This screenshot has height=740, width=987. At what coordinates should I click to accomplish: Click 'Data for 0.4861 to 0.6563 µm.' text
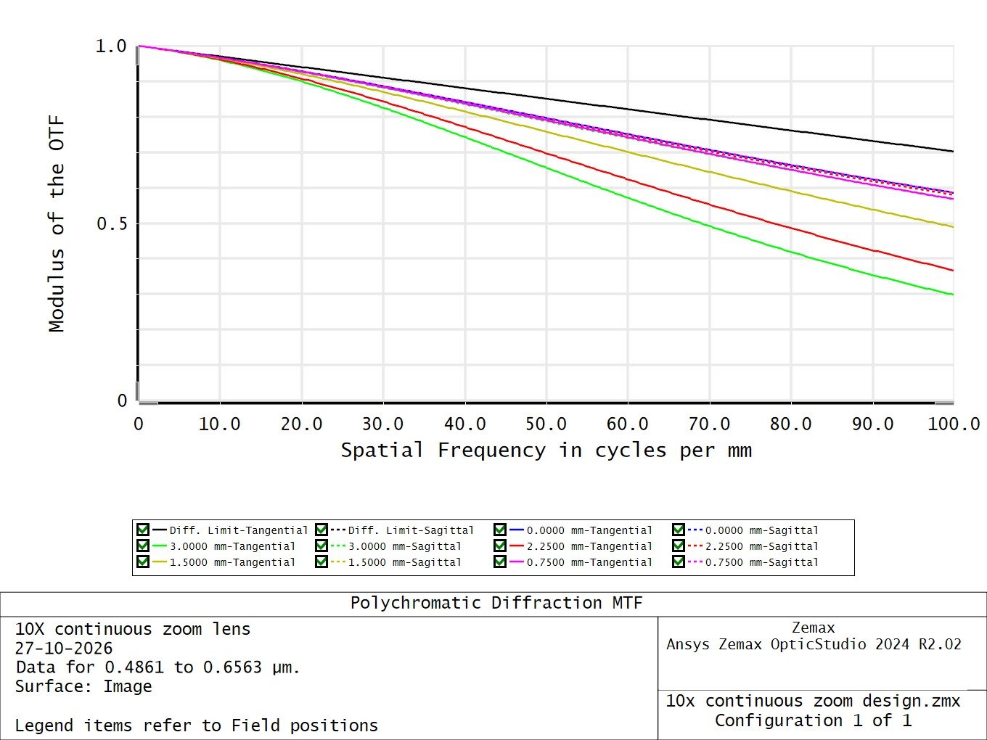[157, 667]
